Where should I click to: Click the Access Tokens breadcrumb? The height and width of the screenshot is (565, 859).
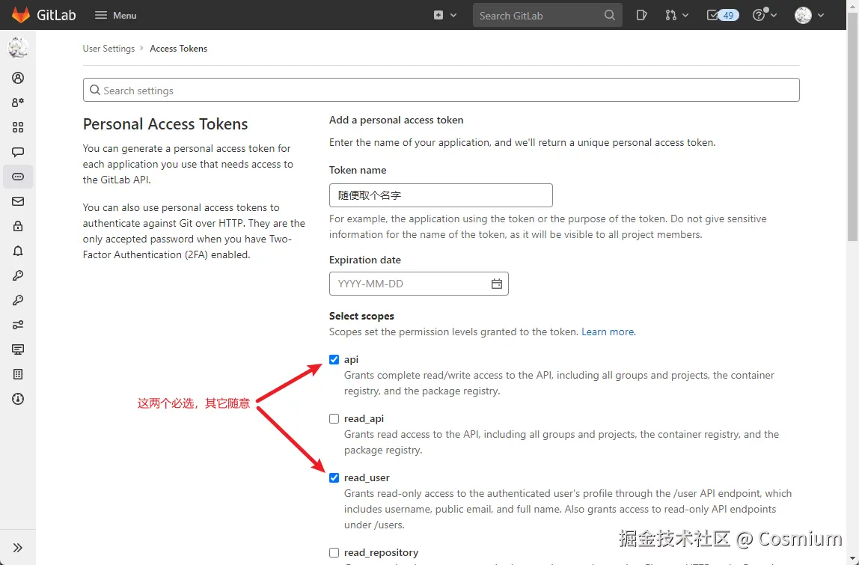point(179,48)
